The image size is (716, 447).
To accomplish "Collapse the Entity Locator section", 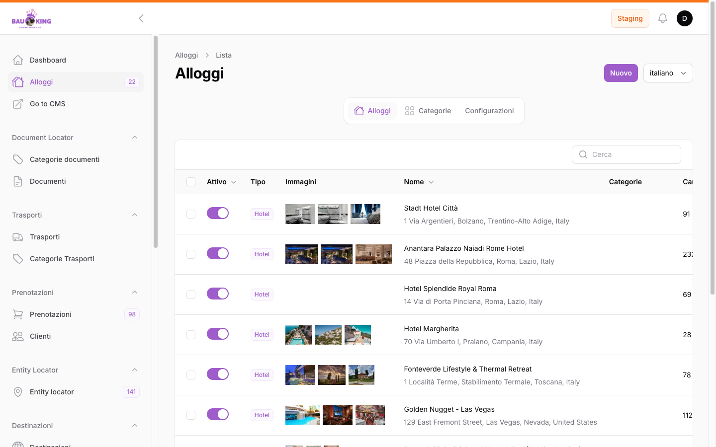I will (135, 370).
